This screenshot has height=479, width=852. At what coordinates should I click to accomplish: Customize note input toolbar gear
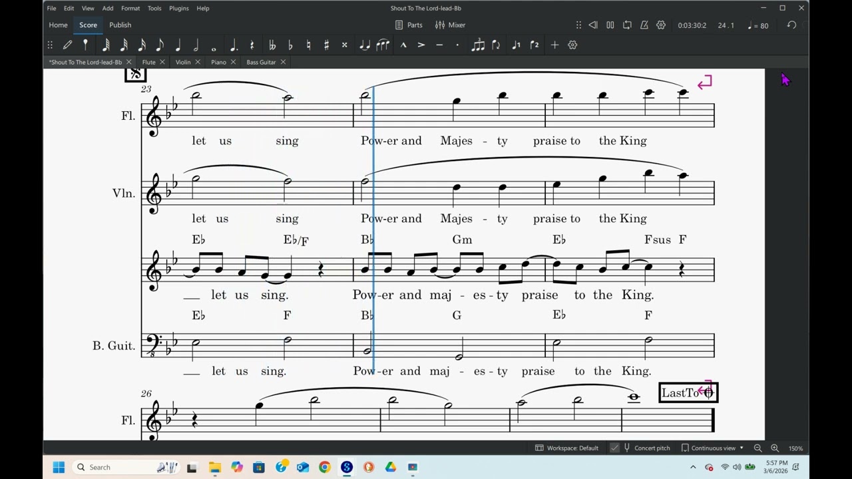coord(572,45)
